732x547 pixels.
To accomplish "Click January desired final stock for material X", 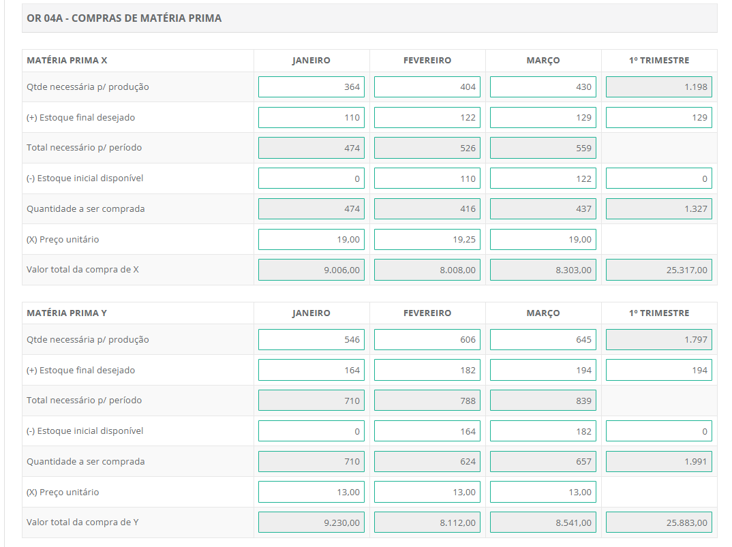I will pos(311,117).
